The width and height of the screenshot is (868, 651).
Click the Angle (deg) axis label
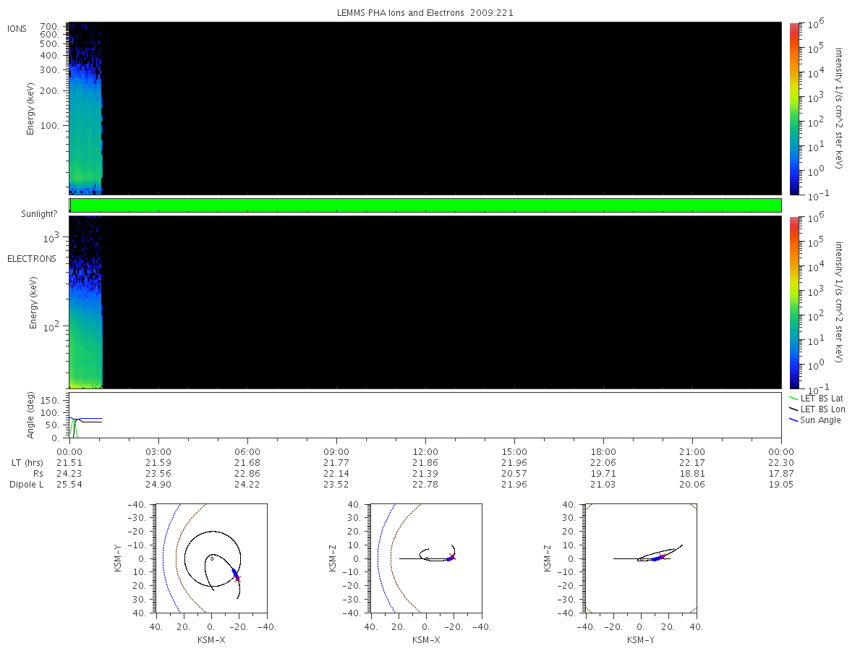click(x=31, y=416)
